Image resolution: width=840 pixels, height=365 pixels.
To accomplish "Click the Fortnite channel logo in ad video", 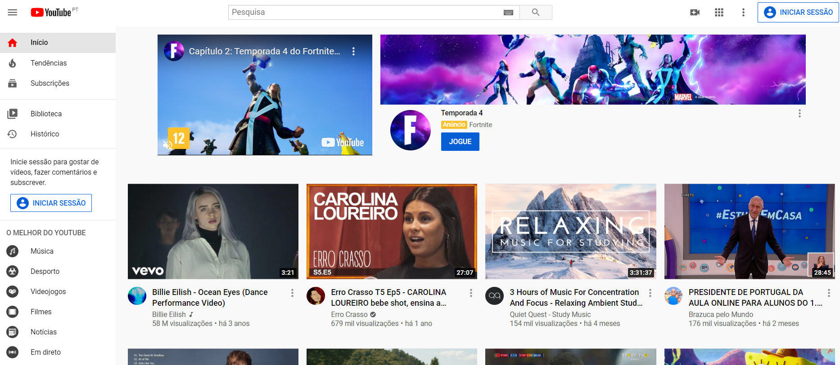I will pos(174,51).
